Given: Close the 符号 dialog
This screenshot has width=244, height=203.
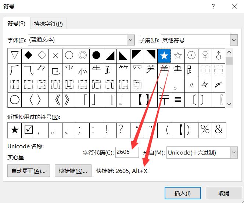Looking at the screenshot, I should [234, 6].
